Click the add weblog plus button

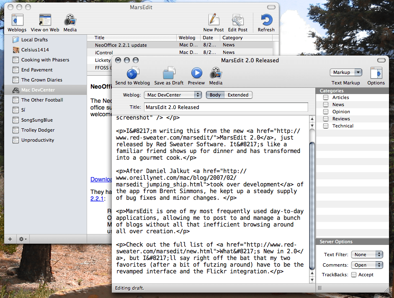click(10, 239)
